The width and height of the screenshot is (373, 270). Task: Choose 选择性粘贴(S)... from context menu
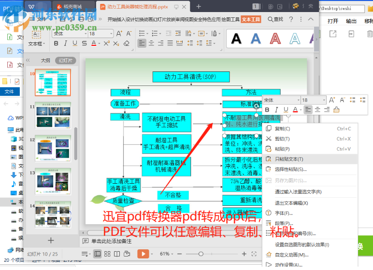310,169
